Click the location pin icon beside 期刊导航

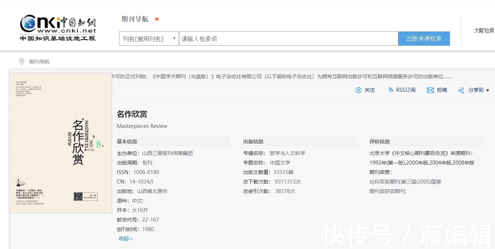pos(22,62)
